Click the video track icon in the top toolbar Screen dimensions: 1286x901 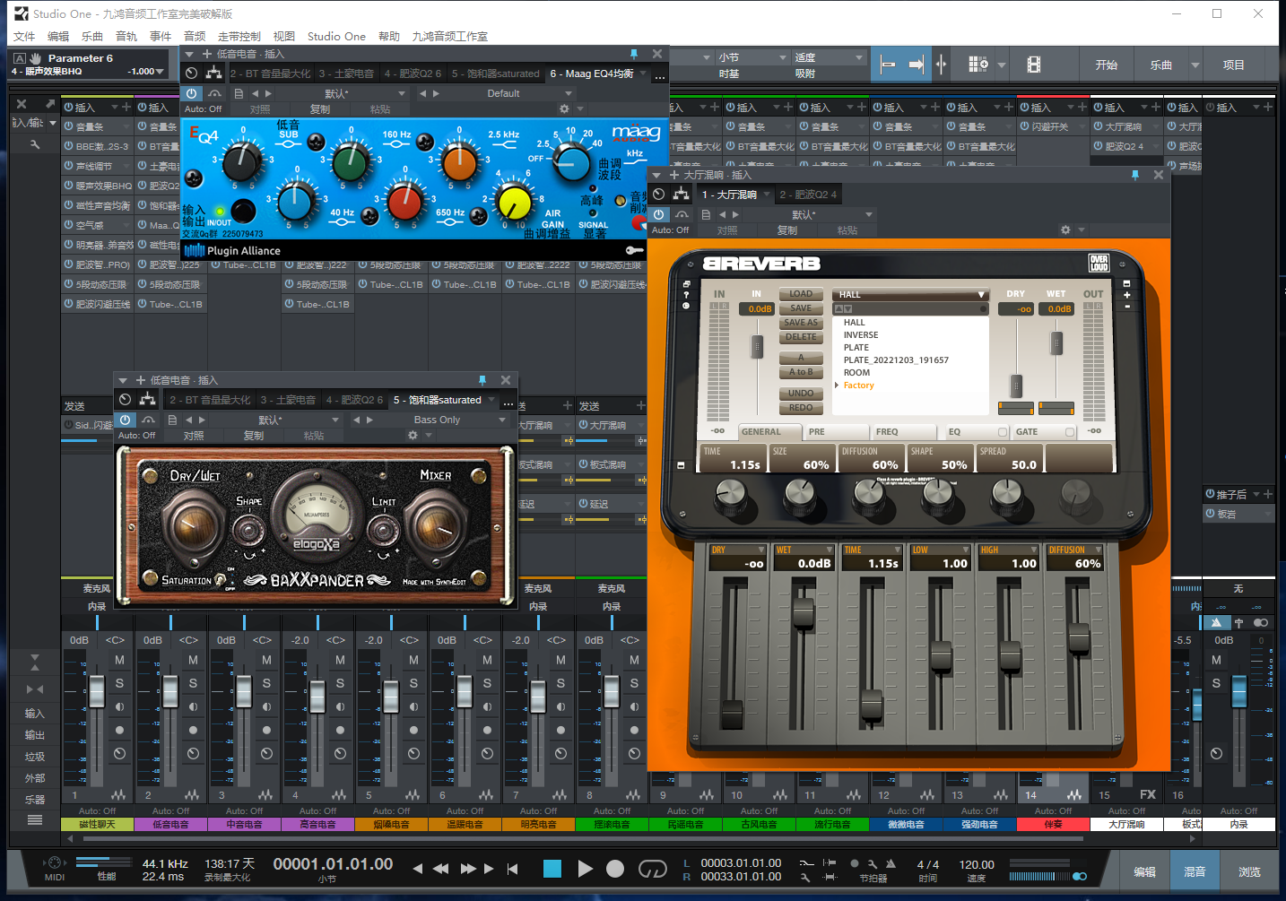point(1032,64)
